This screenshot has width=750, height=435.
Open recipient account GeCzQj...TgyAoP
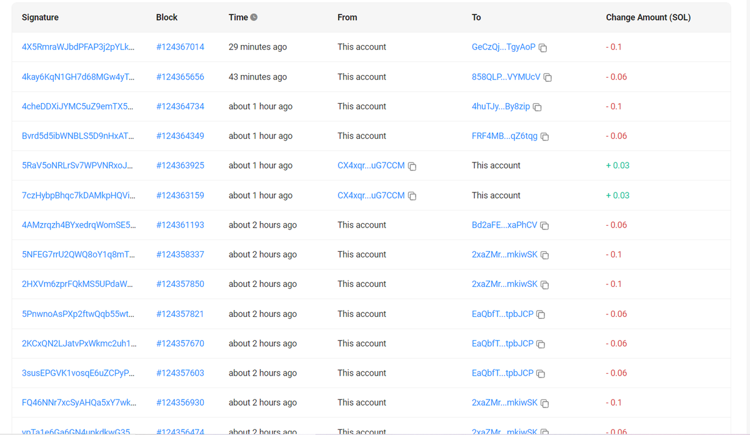(504, 47)
